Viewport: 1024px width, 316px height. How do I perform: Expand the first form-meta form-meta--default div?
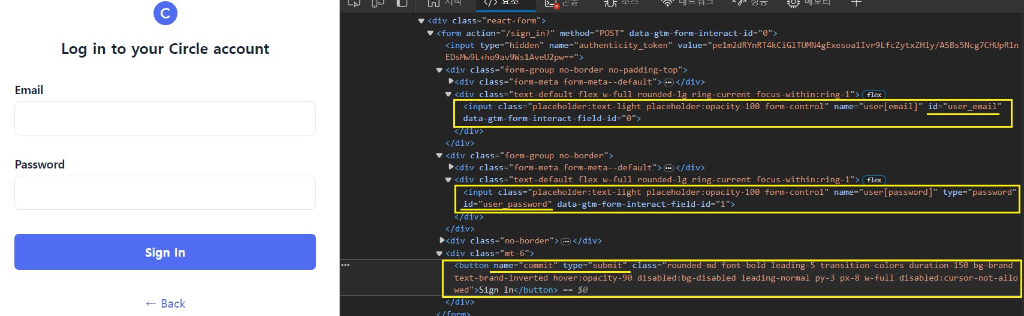pyautogui.click(x=451, y=82)
